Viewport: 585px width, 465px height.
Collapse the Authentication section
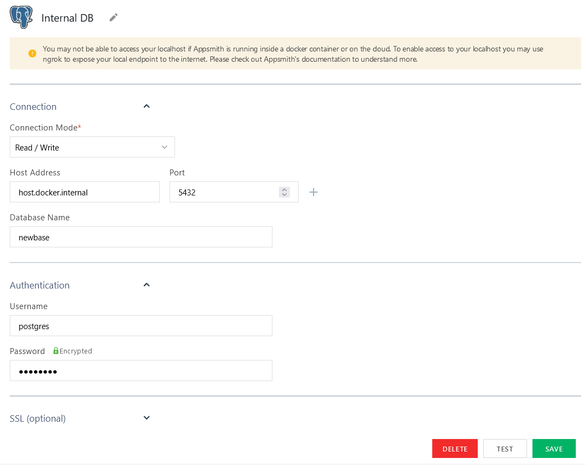coord(146,285)
